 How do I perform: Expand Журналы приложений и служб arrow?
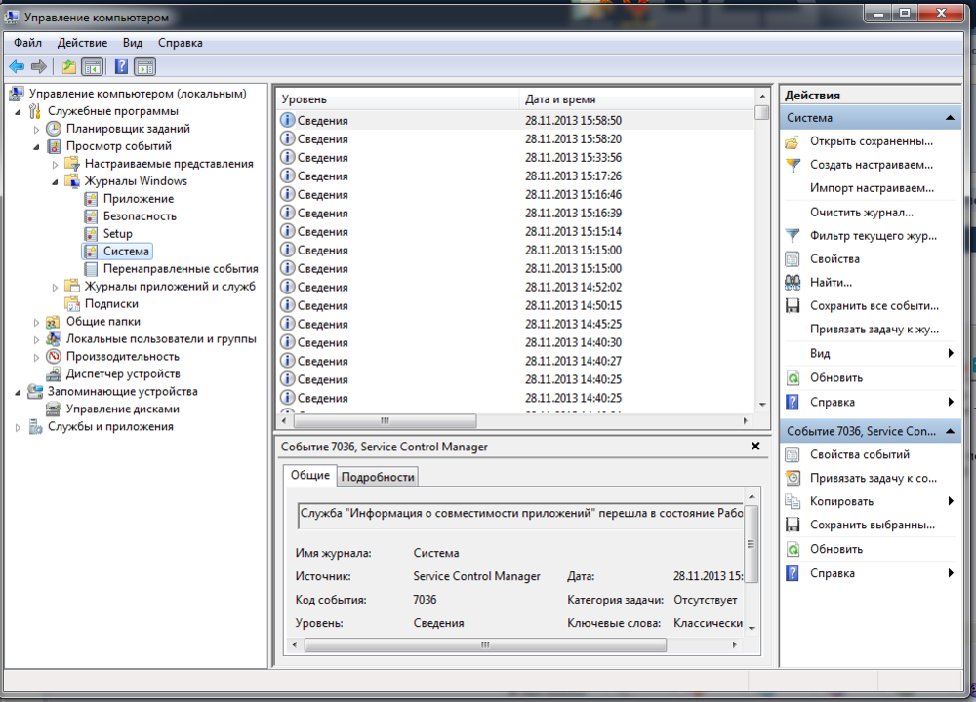[x=55, y=288]
